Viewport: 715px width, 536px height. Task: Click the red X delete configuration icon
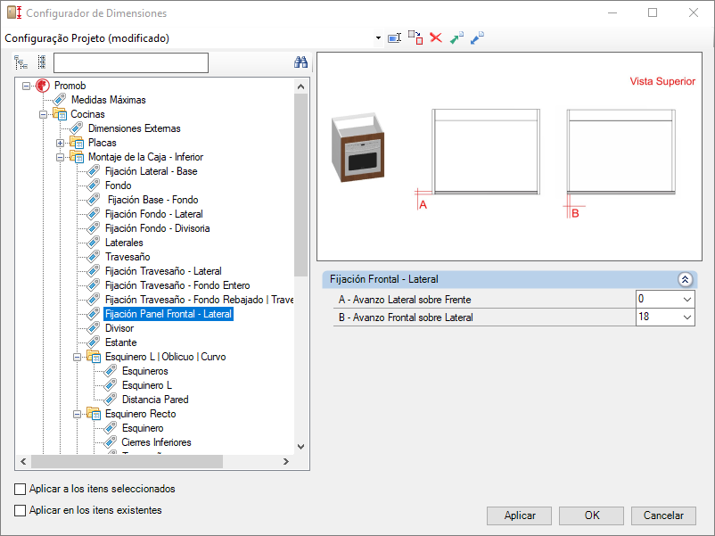436,37
